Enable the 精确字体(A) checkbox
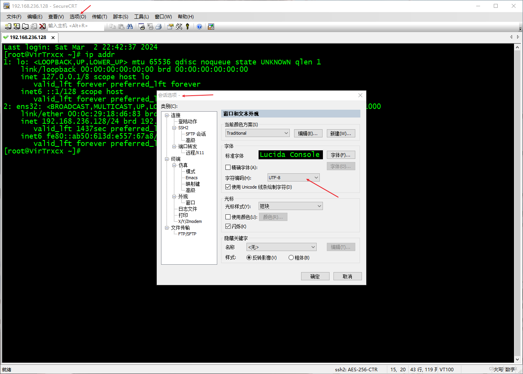523x374 pixels. coord(228,167)
